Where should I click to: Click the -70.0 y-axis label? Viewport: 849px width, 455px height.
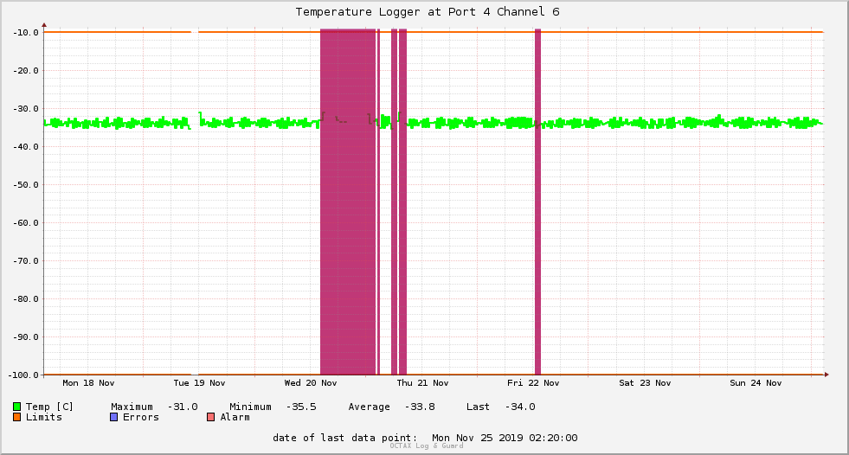[25, 260]
